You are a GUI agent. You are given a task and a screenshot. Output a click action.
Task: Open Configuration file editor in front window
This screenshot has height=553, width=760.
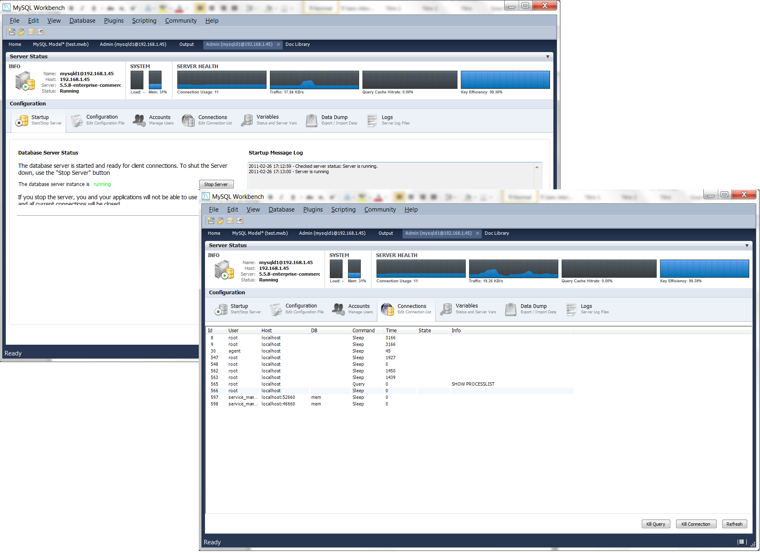coord(297,309)
